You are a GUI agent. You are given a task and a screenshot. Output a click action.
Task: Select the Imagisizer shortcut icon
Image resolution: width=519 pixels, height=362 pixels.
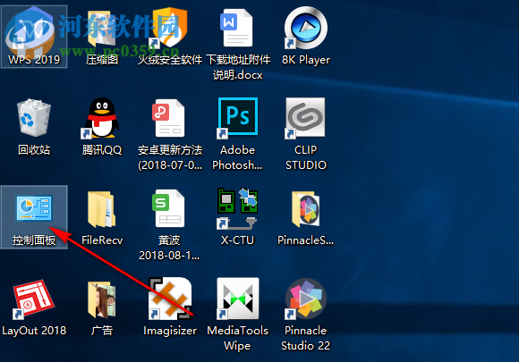[x=169, y=299]
